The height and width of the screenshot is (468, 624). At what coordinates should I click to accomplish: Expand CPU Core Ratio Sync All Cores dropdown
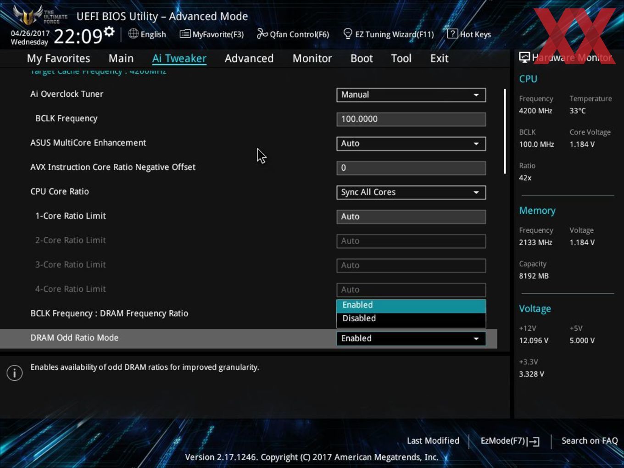(x=411, y=192)
